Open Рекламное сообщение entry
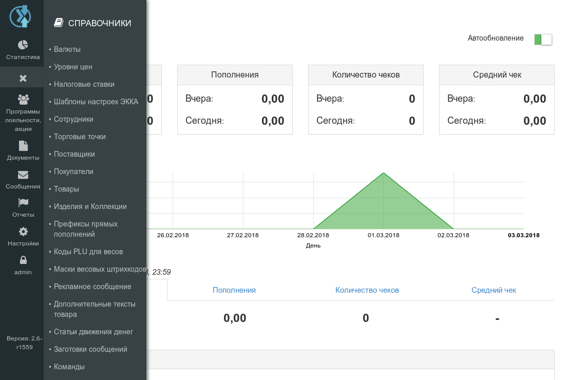The width and height of the screenshot is (565, 380). 92,287
